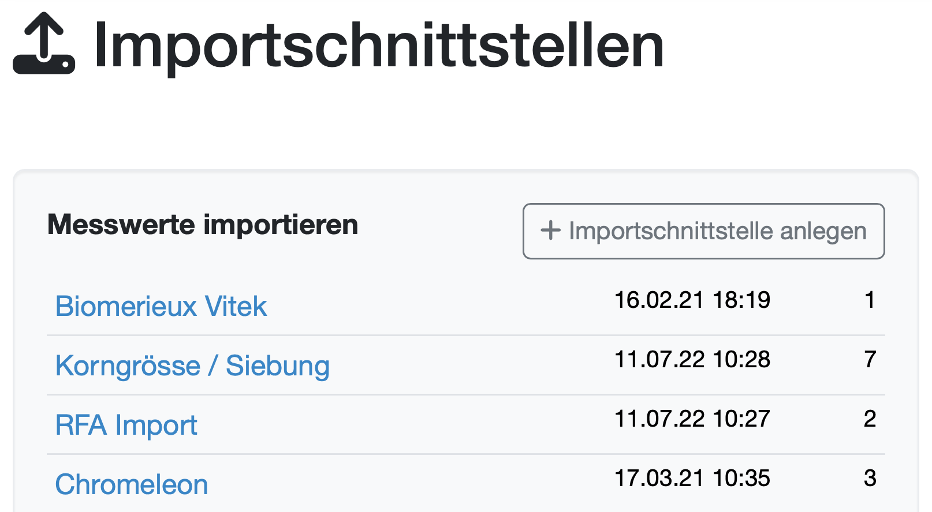This screenshot has width=932, height=512.
Task: Click the timestamp 11.07.22 10:28 for Korngrösse
Action: point(692,359)
